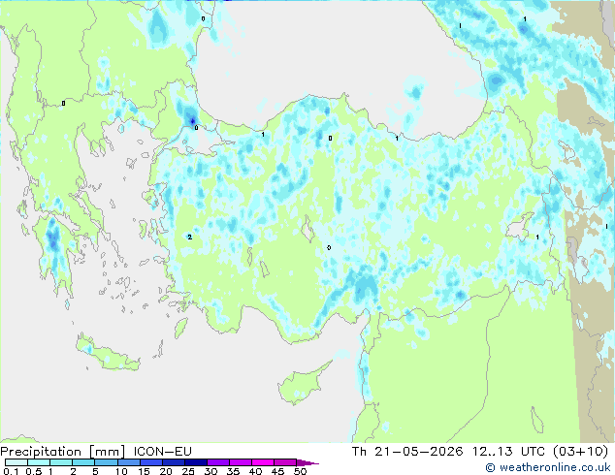Screen dimensions: 615x475
Task: Pick the legend swatch between 1 and 2
Action: pos(61,462)
